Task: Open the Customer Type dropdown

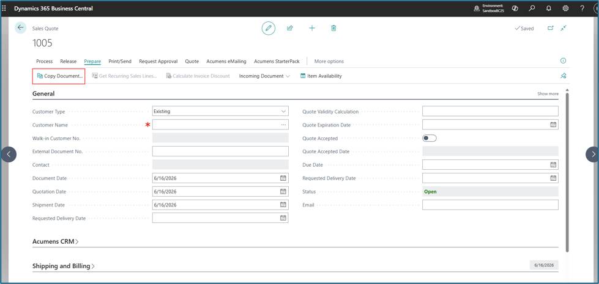Action: 220,111
